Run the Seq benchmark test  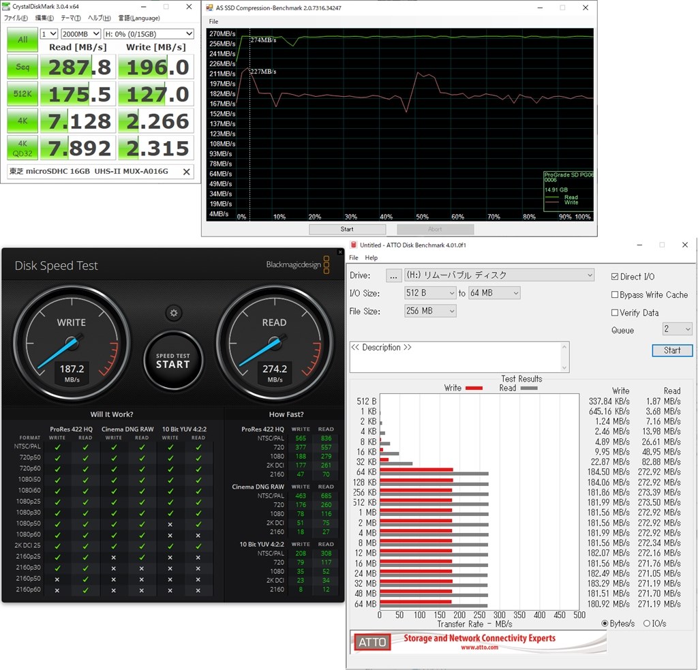tap(22, 67)
